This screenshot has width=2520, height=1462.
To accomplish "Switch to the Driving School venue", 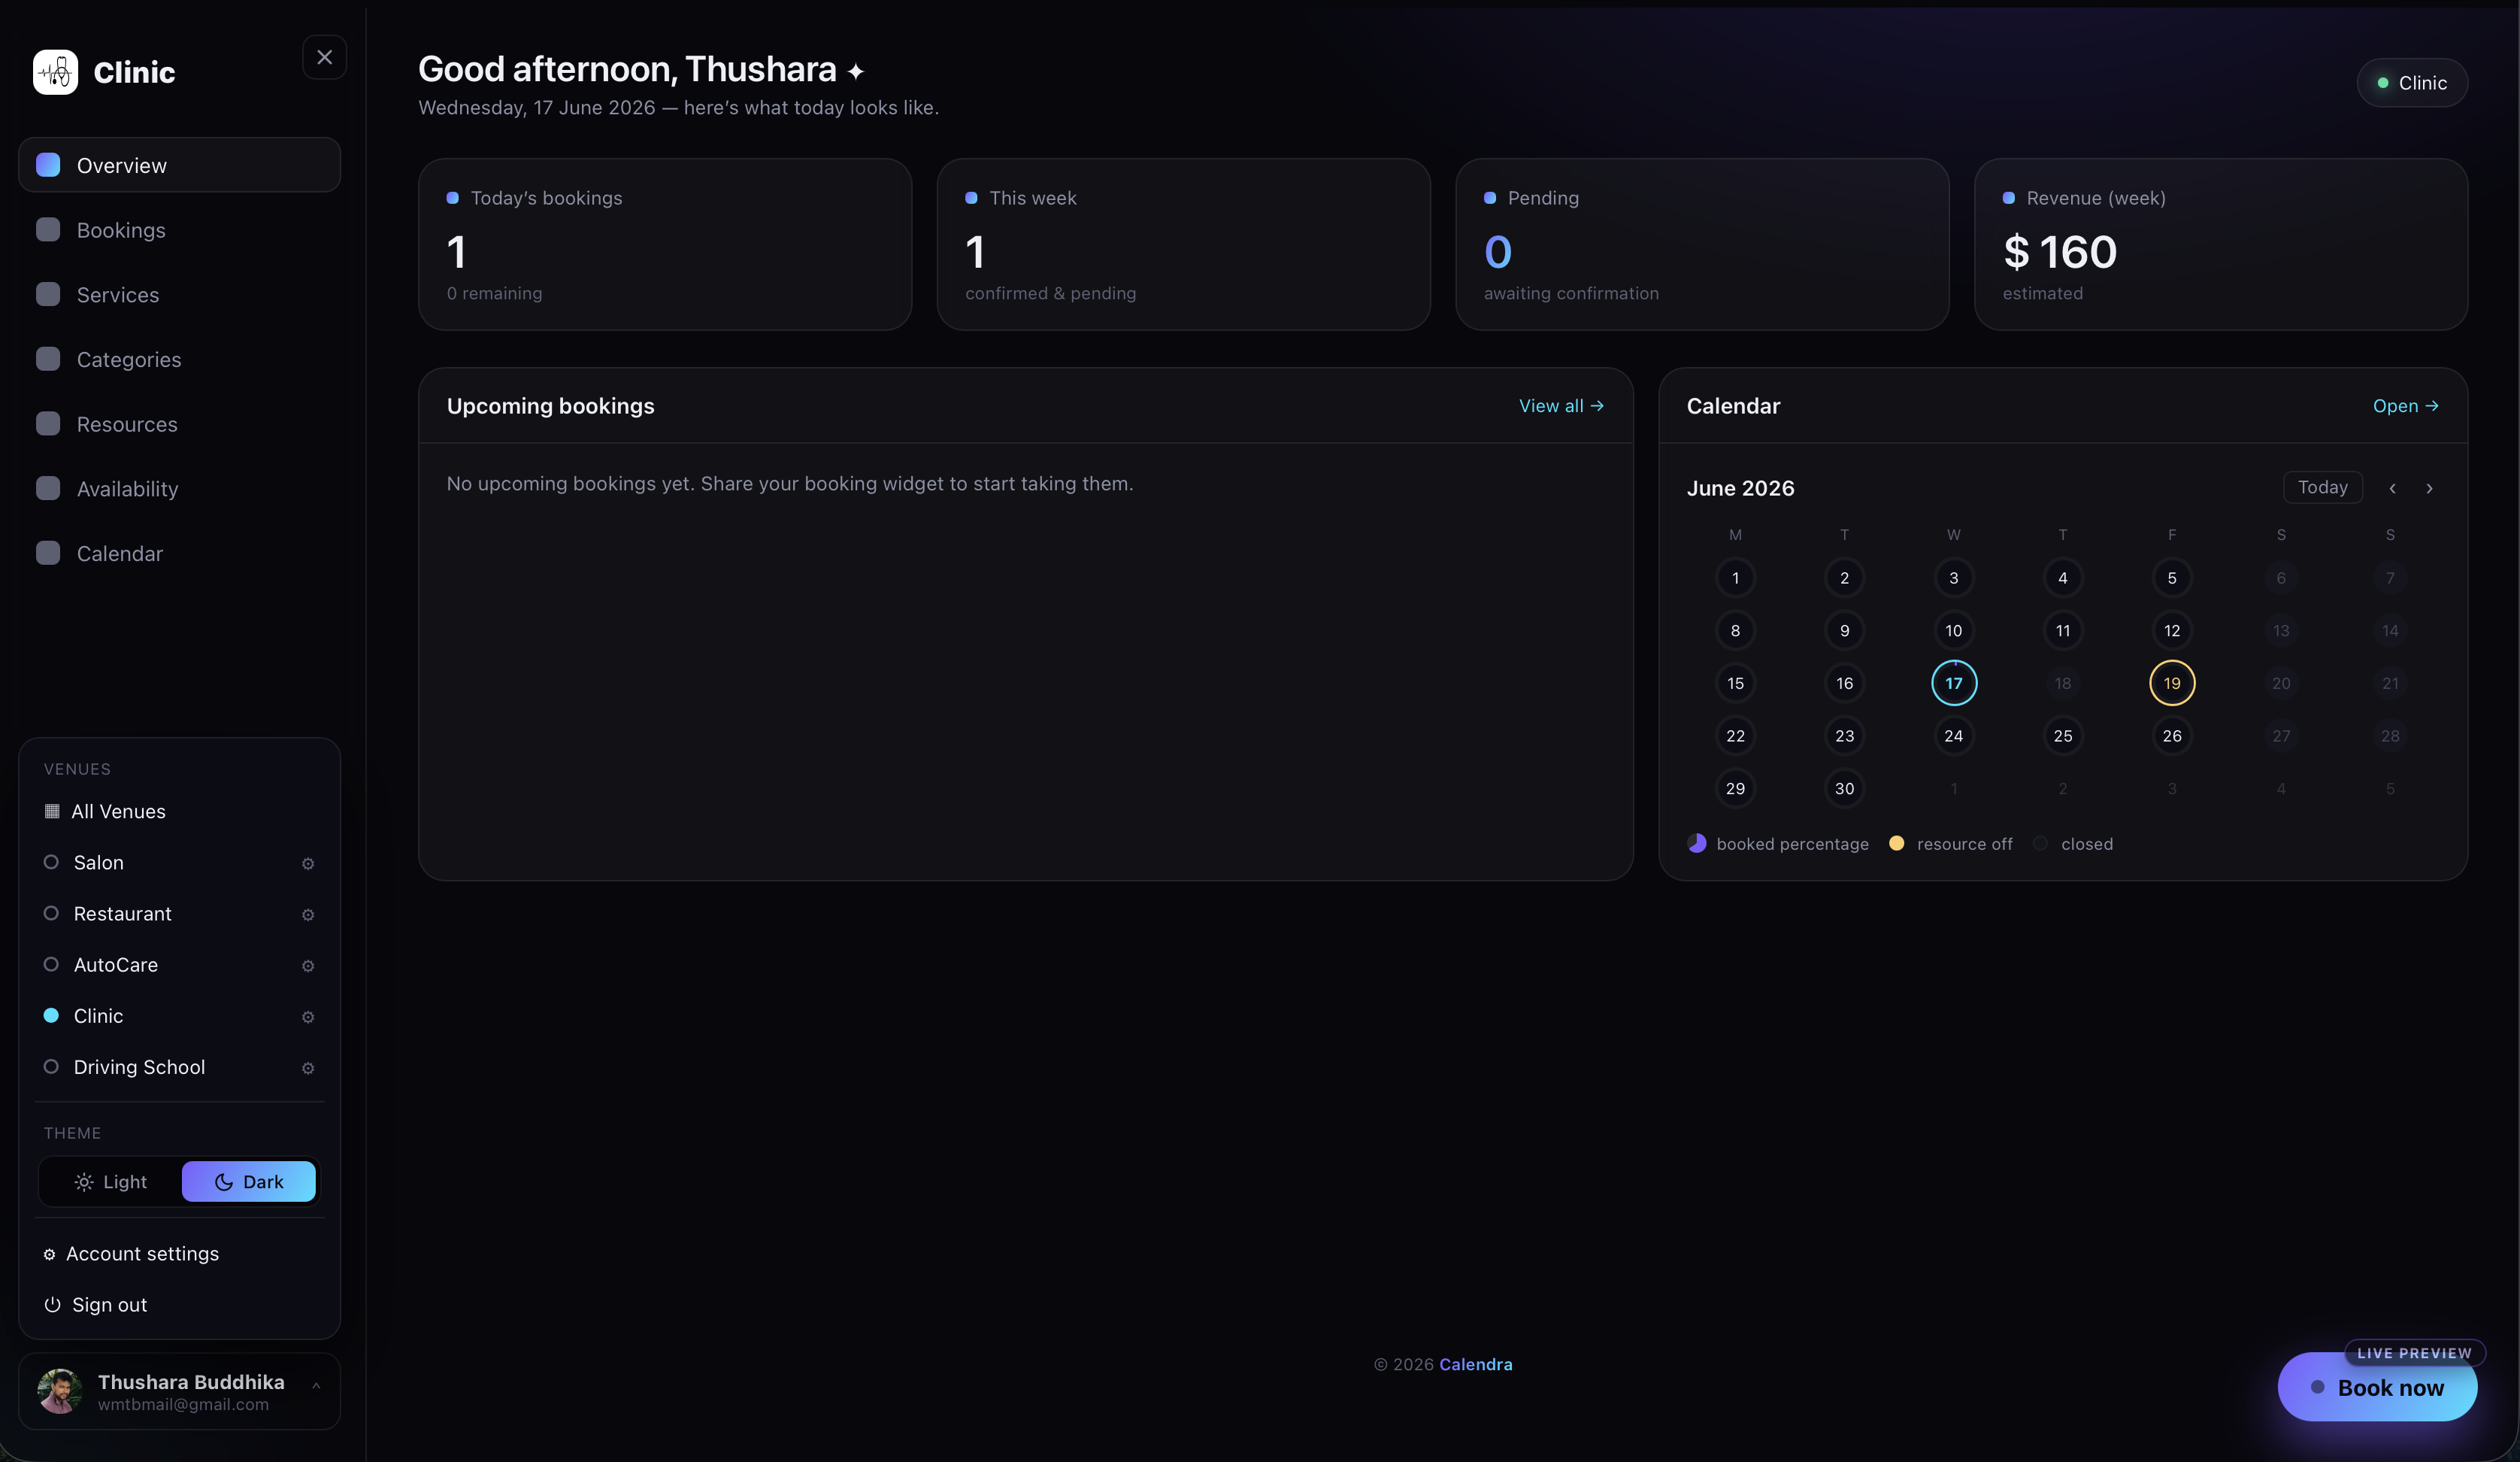I will point(165,1066).
